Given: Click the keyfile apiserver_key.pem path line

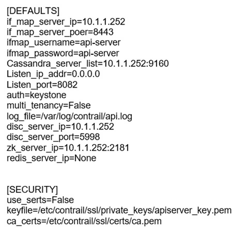Looking at the screenshot, I should click(119, 211).
